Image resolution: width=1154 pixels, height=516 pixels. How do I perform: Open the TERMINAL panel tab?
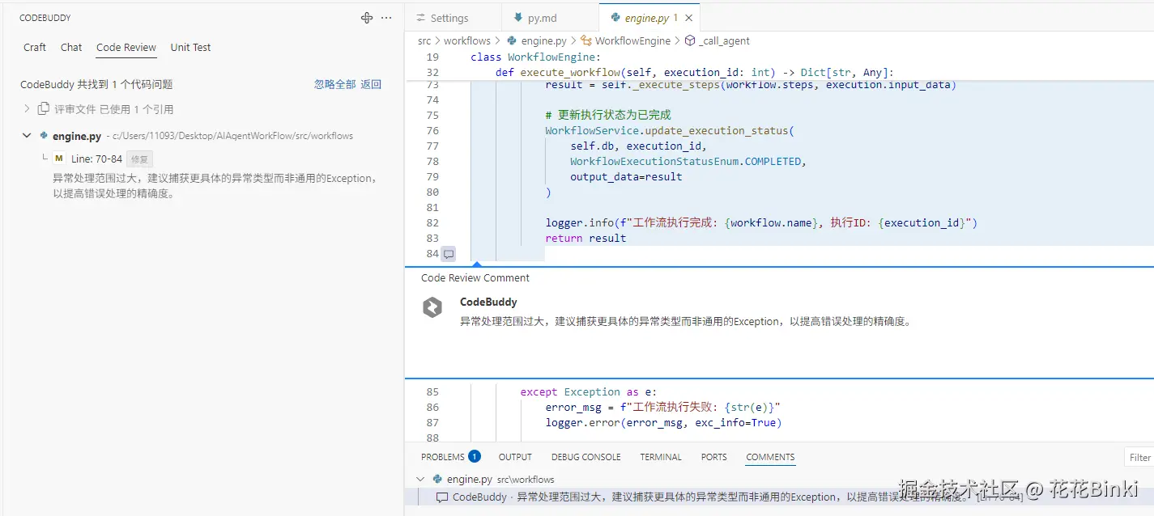coord(661,457)
